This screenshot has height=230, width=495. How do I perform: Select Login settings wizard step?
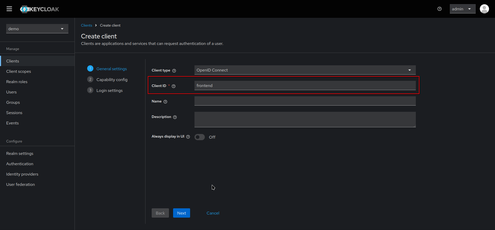(x=105, y=90)
